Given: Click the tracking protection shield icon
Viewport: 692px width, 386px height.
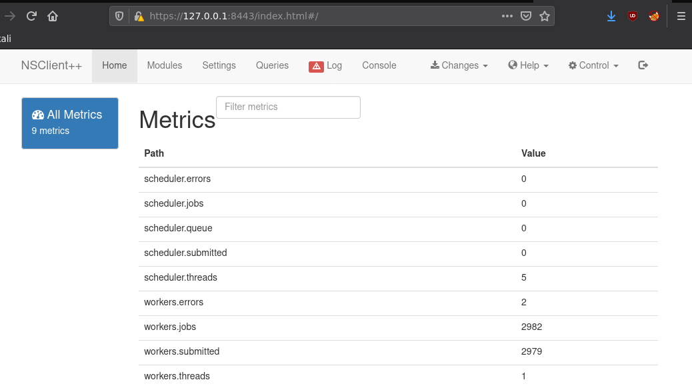Looking at the screenshot, I should pyautogui.click(x=119, y=16).
